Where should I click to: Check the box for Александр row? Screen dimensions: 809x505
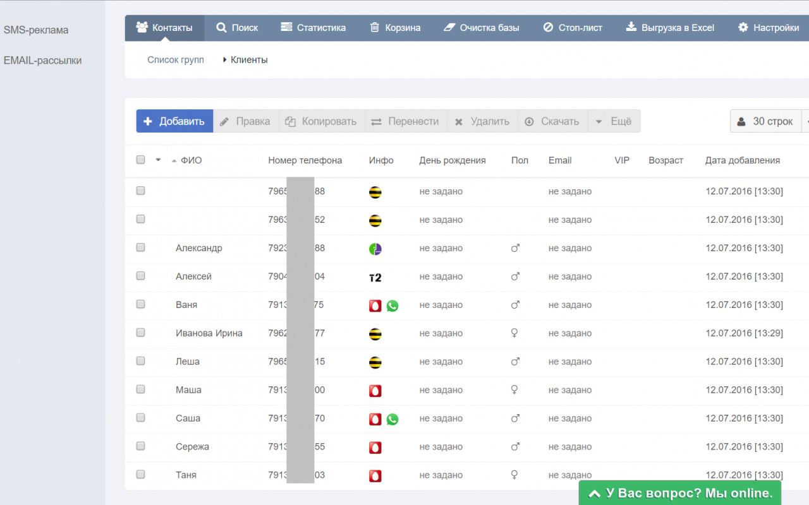pos(140,247)
